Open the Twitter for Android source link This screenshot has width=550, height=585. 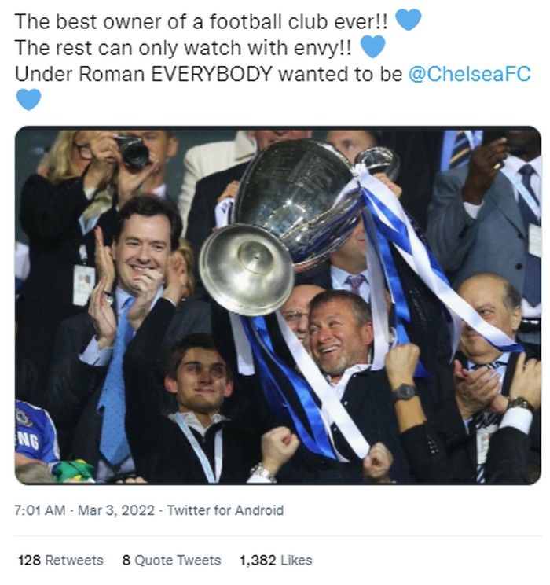(x=227, y=510)
